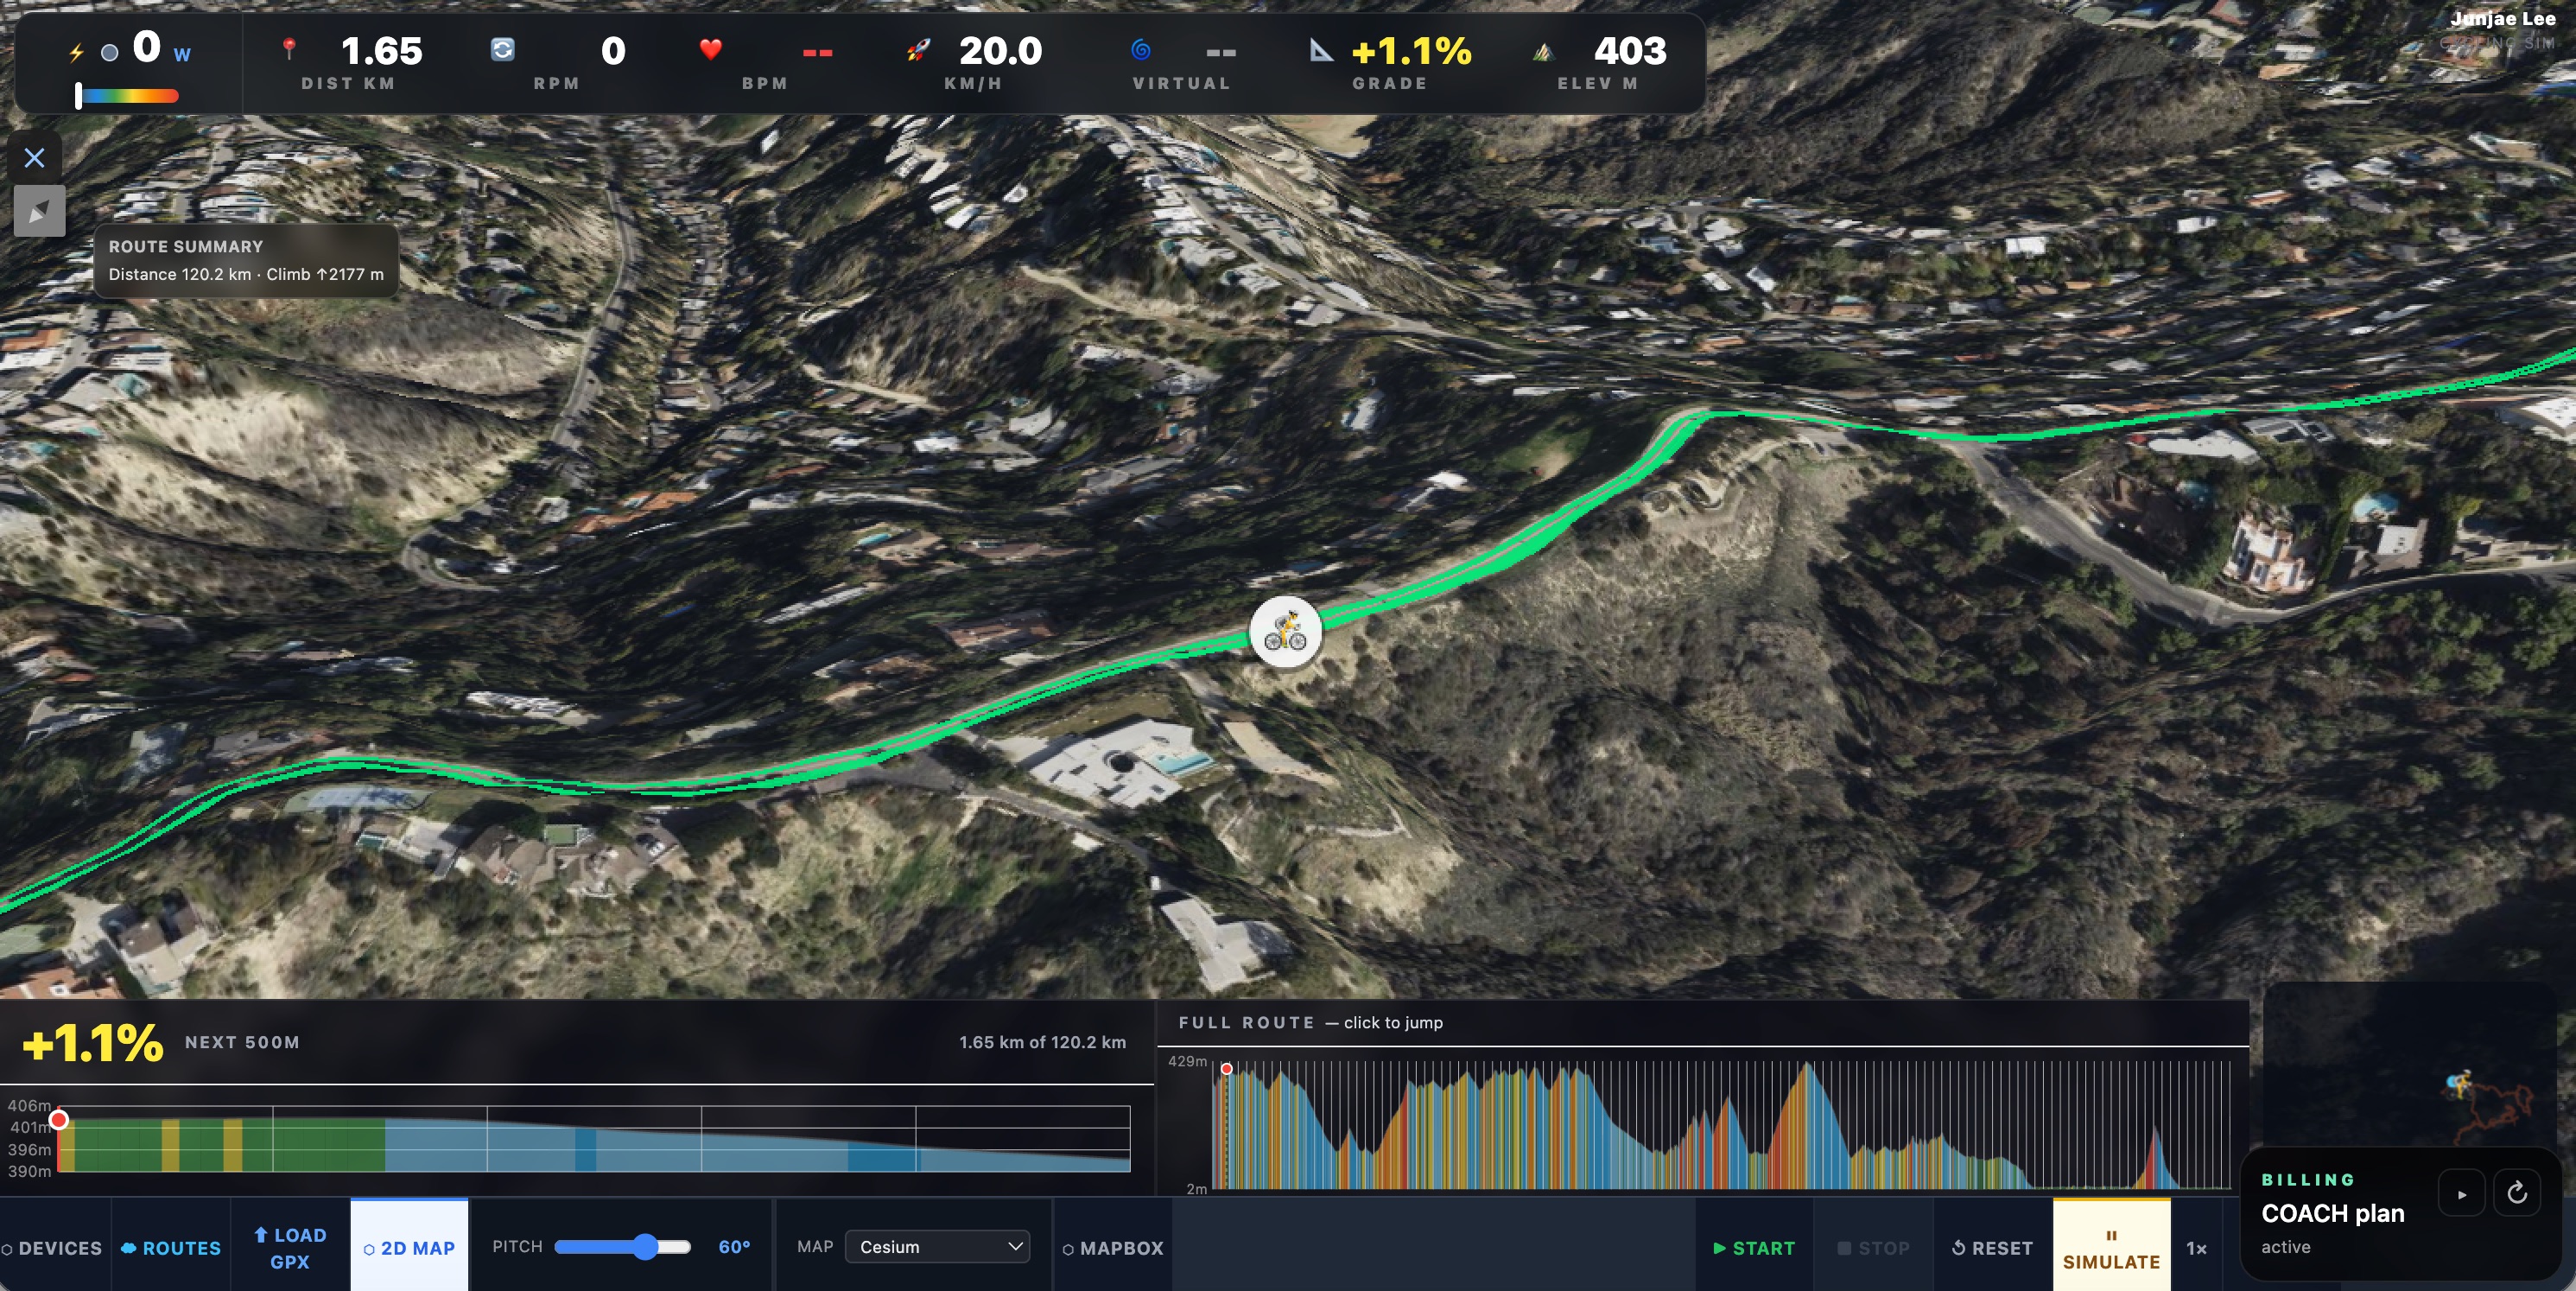Click the play icon in the billing card

coord(2461,1194)
